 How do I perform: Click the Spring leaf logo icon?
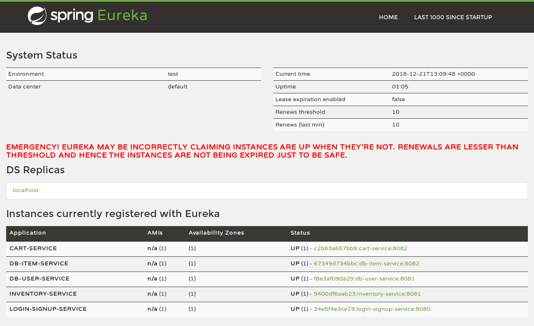tap(37, 16)
